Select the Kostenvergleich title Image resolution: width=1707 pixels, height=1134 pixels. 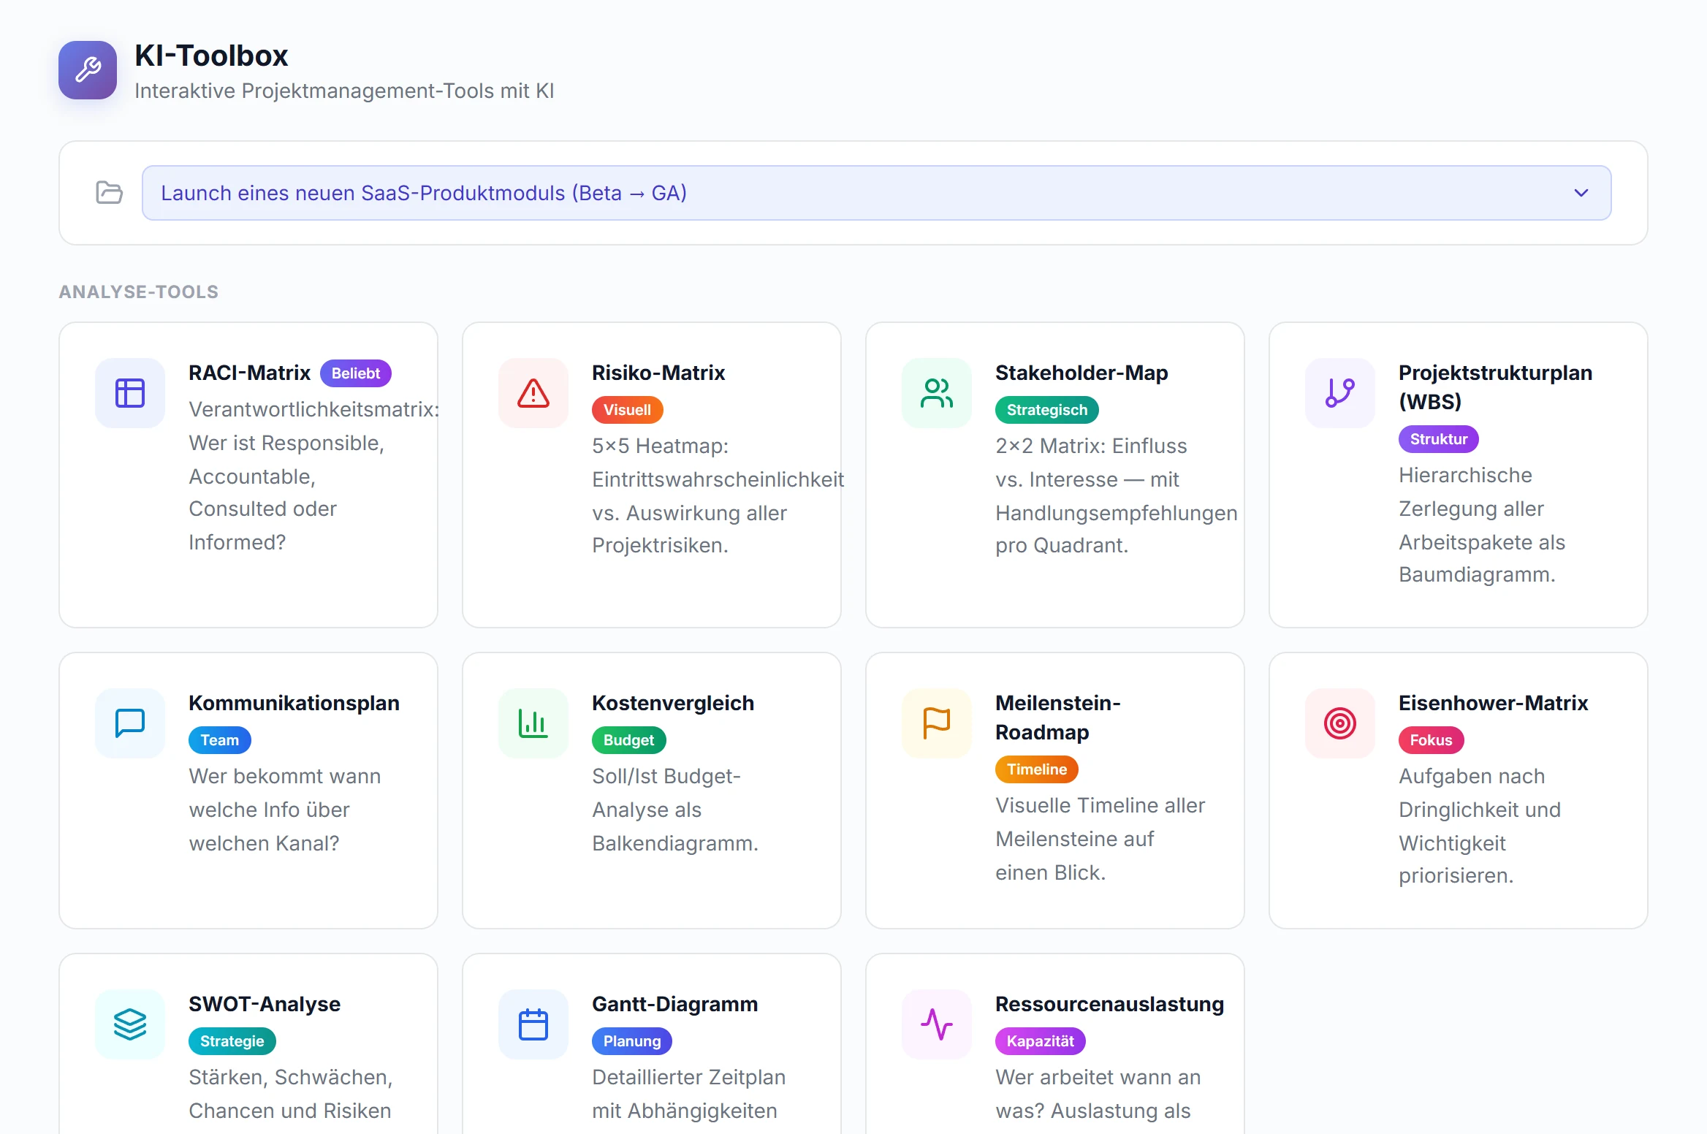[673, 703]
